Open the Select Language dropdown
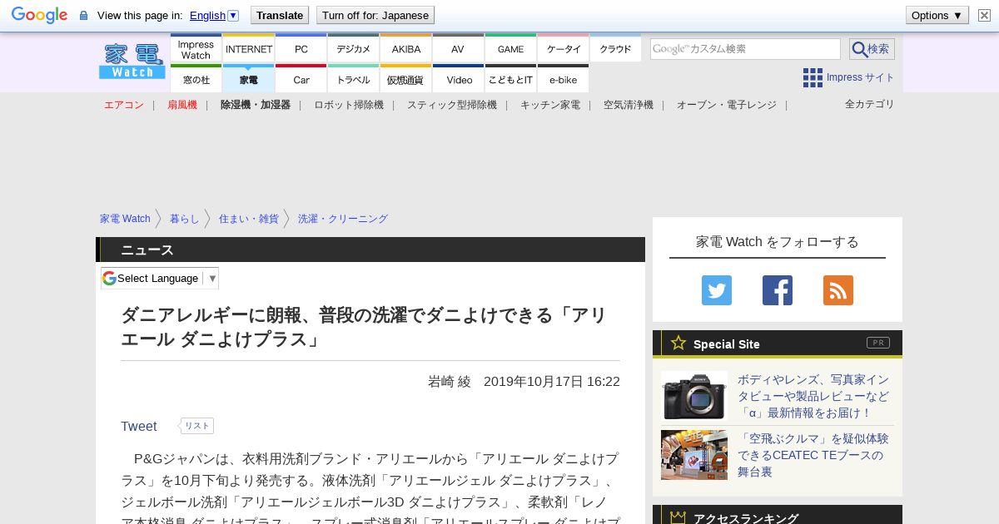The image size is (999, 524). coord(160,279)
